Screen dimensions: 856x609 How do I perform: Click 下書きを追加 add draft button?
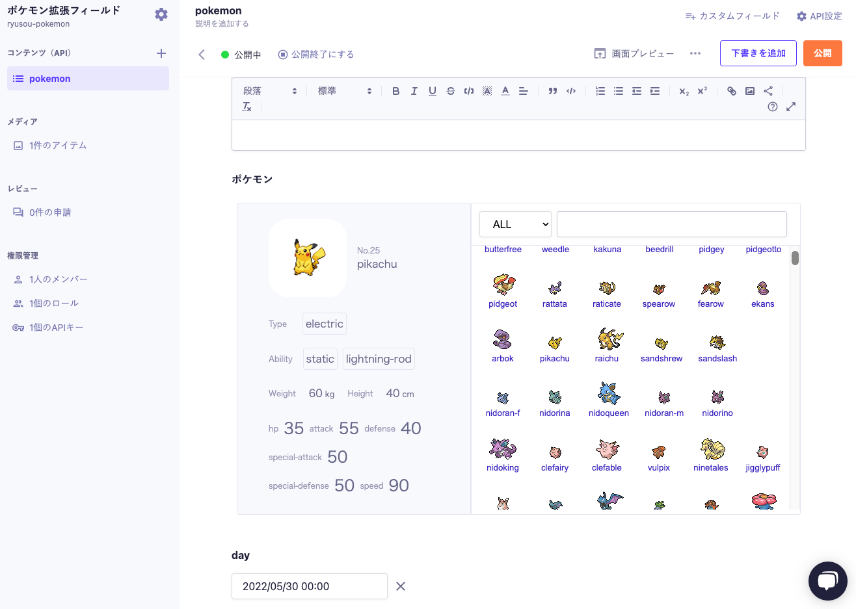click(x=758, y=53)
